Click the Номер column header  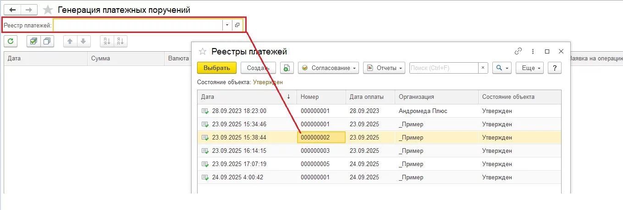click(321, 97)
